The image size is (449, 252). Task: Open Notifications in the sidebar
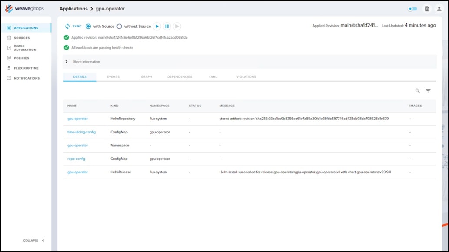point(27,78)
